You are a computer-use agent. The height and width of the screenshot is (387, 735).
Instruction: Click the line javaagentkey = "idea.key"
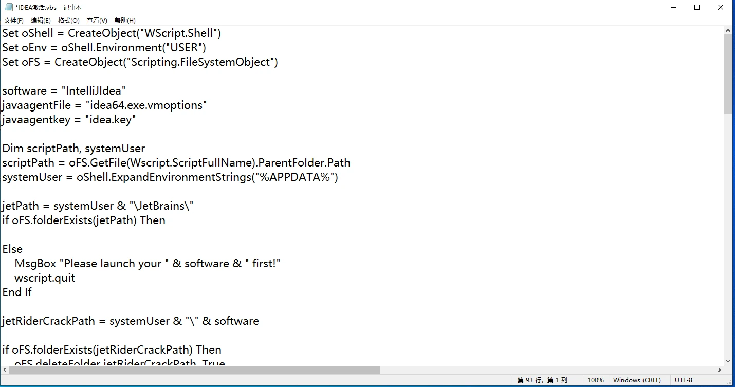[x=69, y=120]
